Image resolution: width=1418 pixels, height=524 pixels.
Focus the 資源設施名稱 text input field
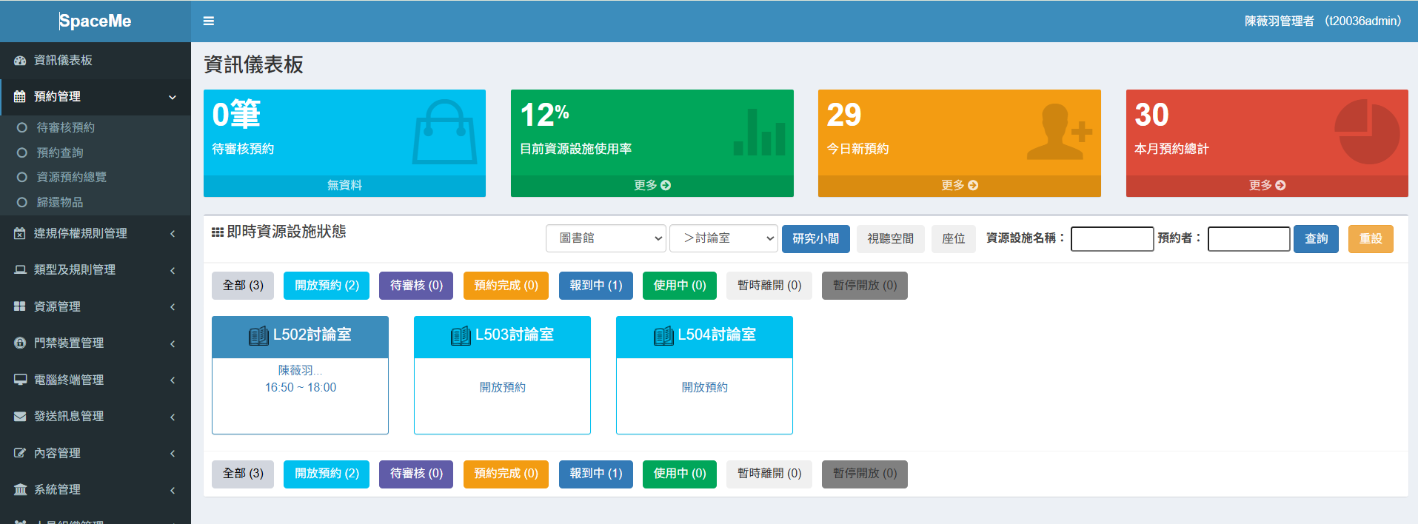pyautogui.click(x=1111, y=239)
